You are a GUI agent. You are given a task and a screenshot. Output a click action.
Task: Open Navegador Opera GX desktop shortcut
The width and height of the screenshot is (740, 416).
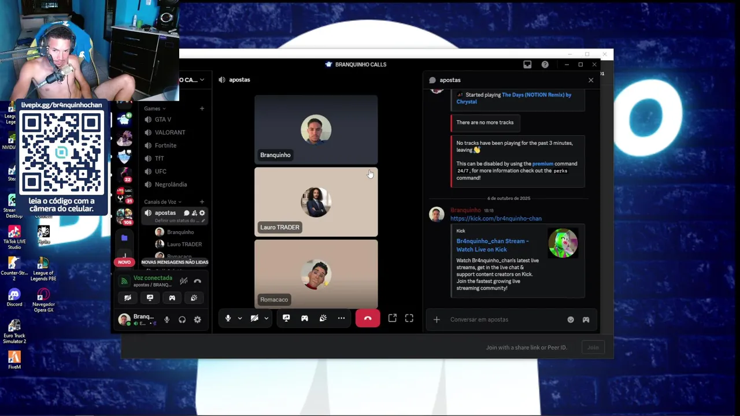pos(43,301)
